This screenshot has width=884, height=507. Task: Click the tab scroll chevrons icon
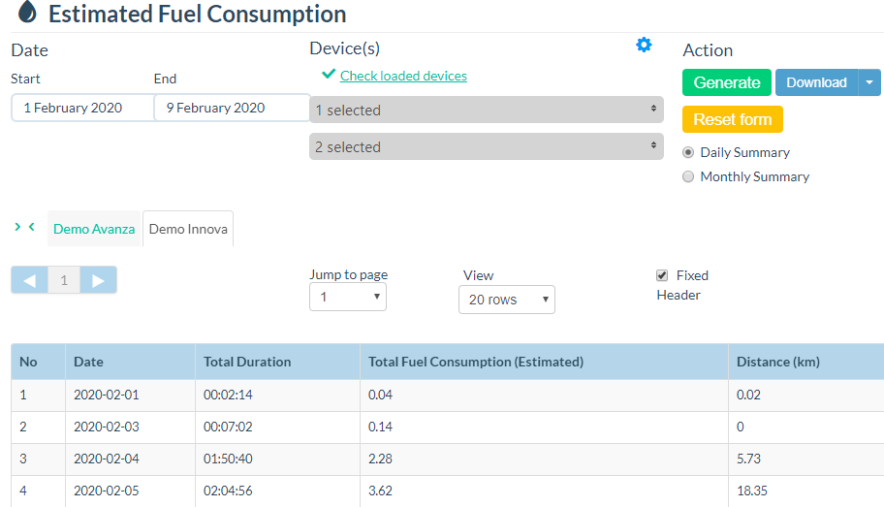coord(25,227)
